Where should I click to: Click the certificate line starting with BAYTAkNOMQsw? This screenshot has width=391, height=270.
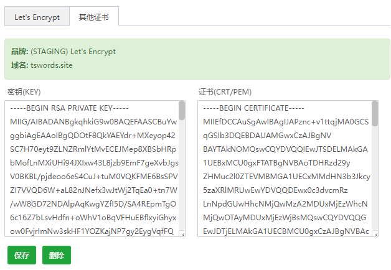pos(285,149)
